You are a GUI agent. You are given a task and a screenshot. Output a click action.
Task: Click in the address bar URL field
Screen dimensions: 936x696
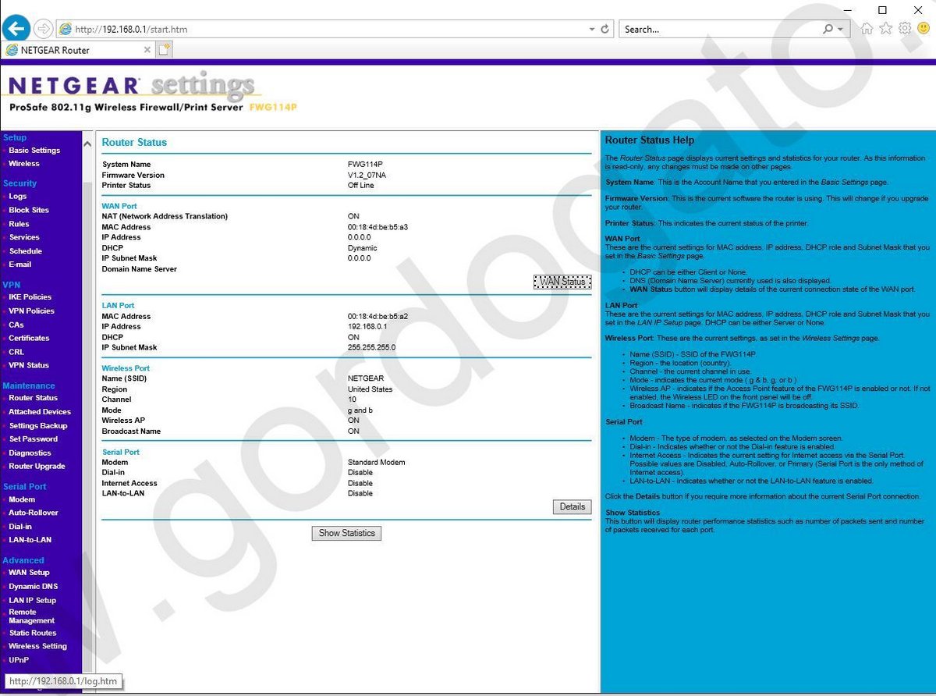tap(312, 29)
